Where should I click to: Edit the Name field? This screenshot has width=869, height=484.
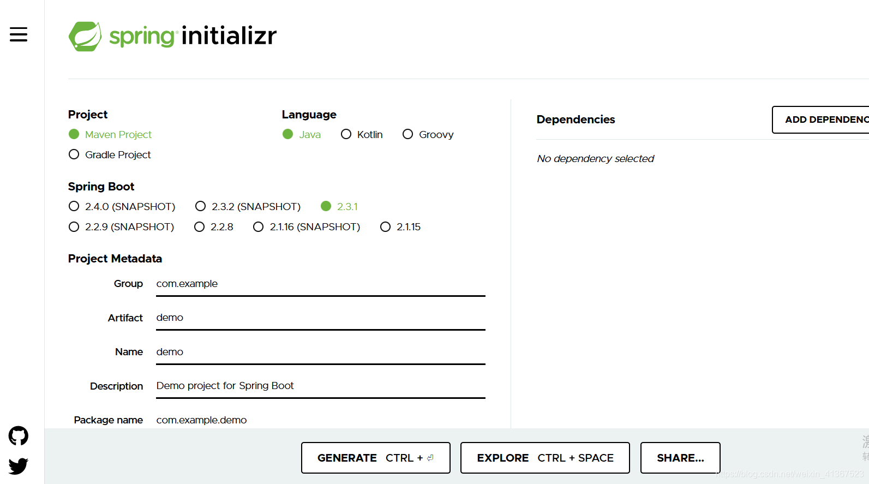tap(321, 352)
